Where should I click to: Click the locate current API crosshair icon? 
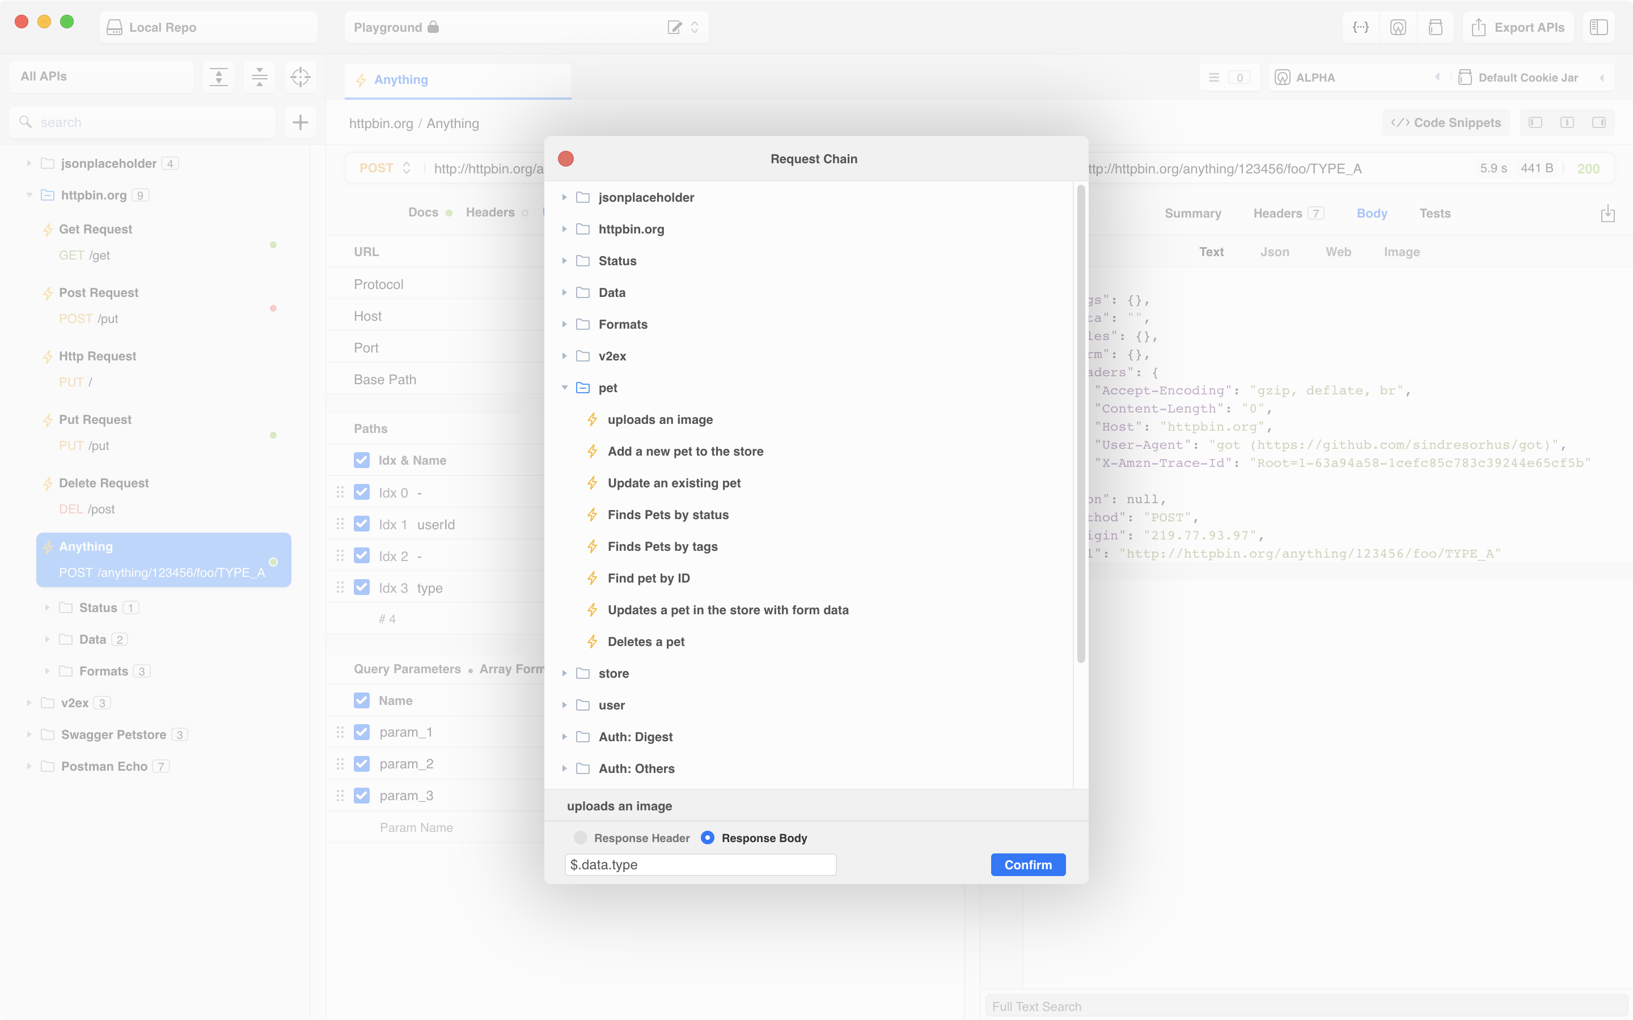(x=301, y=77)
